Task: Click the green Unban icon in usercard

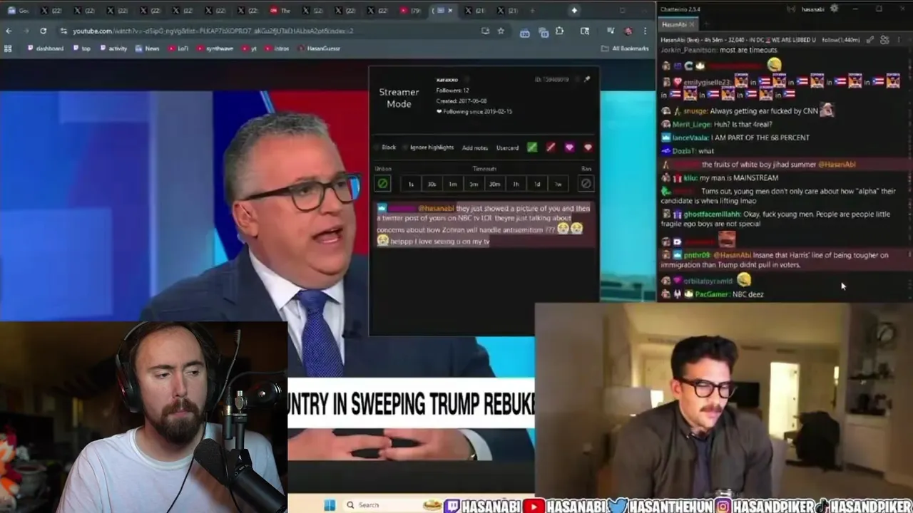Action: point(383,184)
